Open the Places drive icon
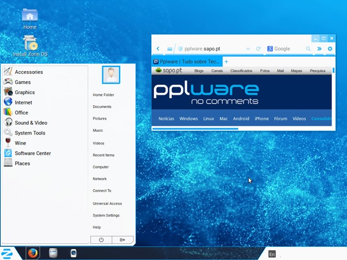This screenshot has height=260, width=347. click(x=8, y=162)
